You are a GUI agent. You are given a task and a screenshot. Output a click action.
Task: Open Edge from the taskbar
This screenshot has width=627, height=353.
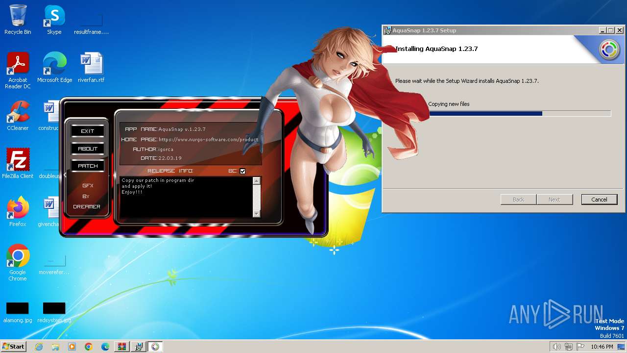(105, 347)
